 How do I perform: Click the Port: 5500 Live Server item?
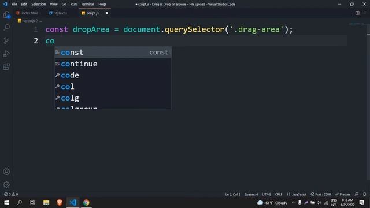pos(321,194)
